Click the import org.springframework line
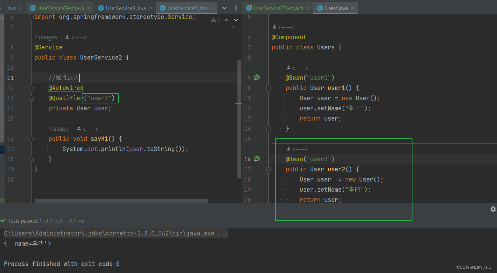The width and height of the screenshot is (497, 273). coord(115,17)
